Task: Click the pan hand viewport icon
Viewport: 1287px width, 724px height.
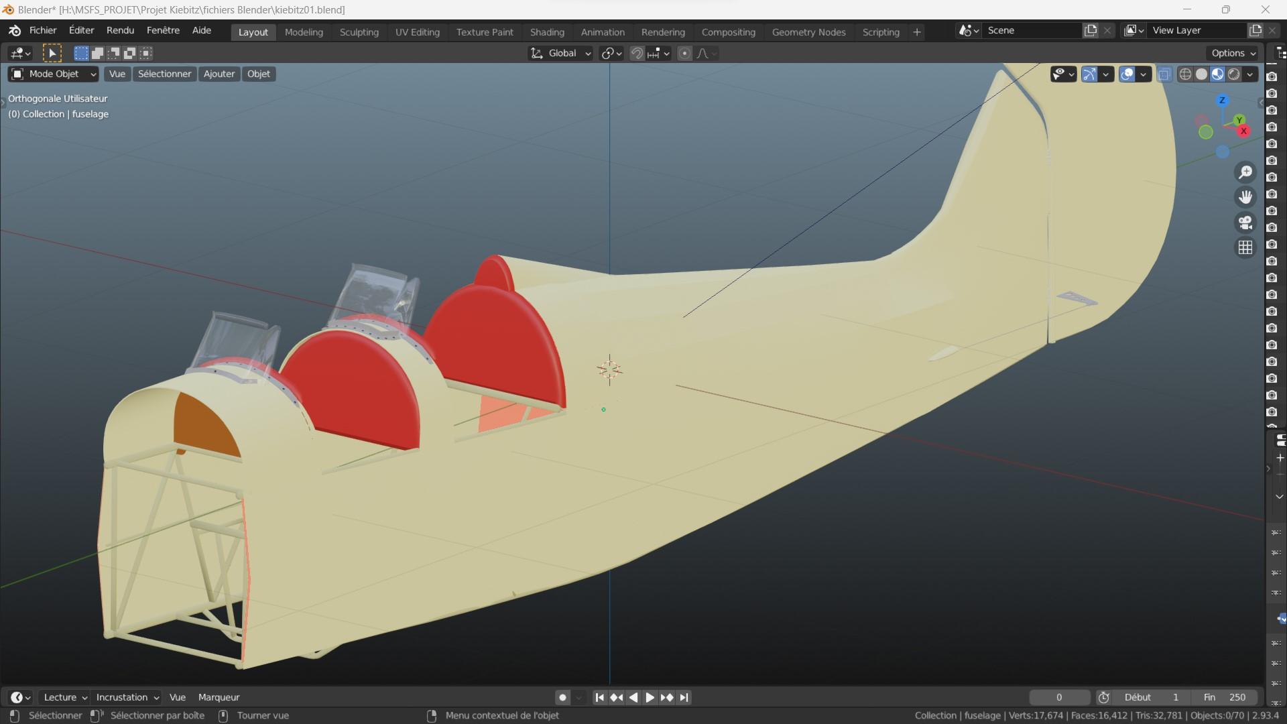Action: coord(1245,197)
